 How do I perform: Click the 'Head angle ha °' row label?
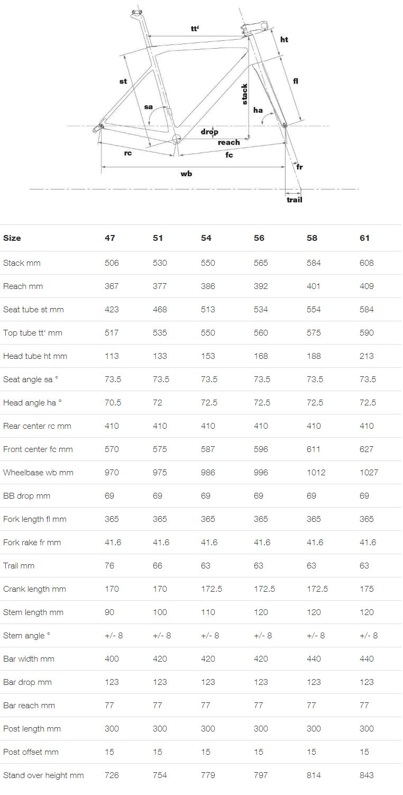tap(32, 403)
